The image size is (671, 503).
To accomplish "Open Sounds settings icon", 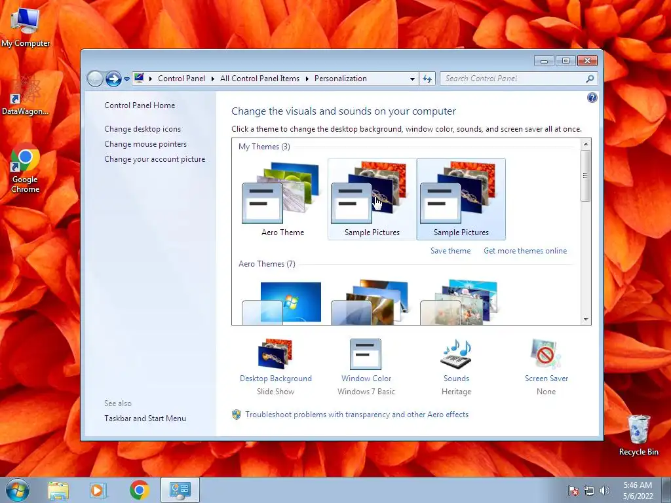I will coord(456,354).
